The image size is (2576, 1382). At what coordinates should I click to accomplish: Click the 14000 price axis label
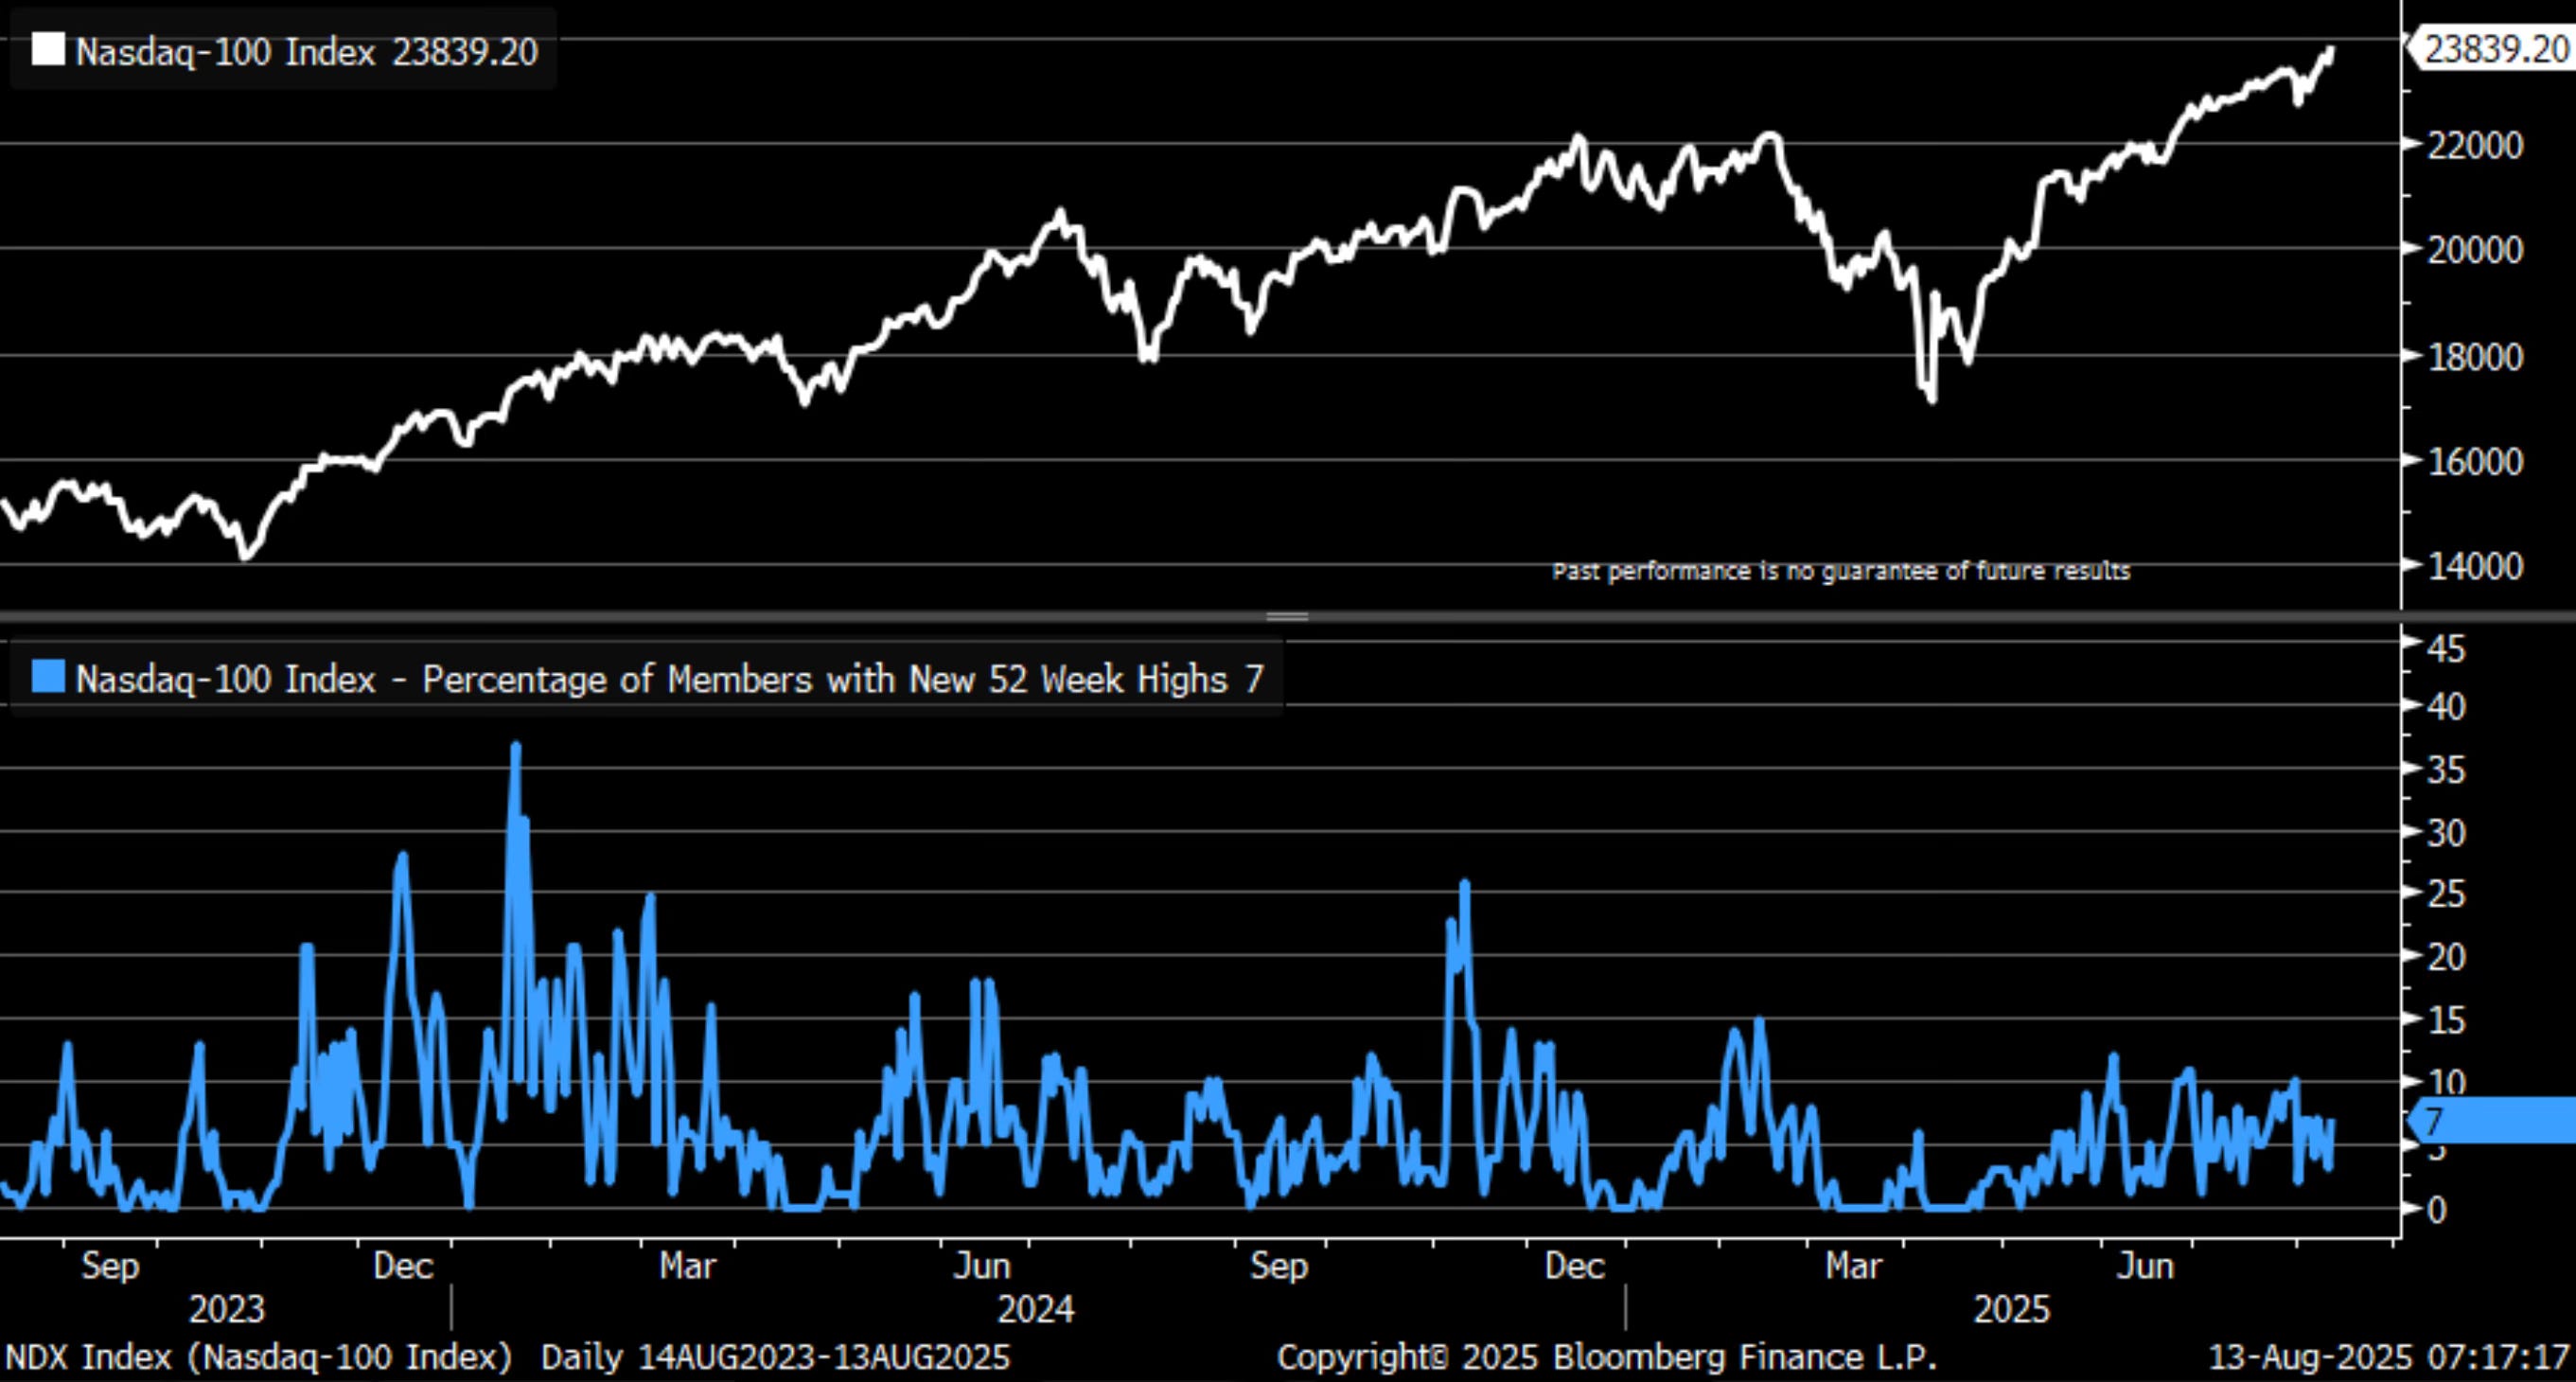2474,567
